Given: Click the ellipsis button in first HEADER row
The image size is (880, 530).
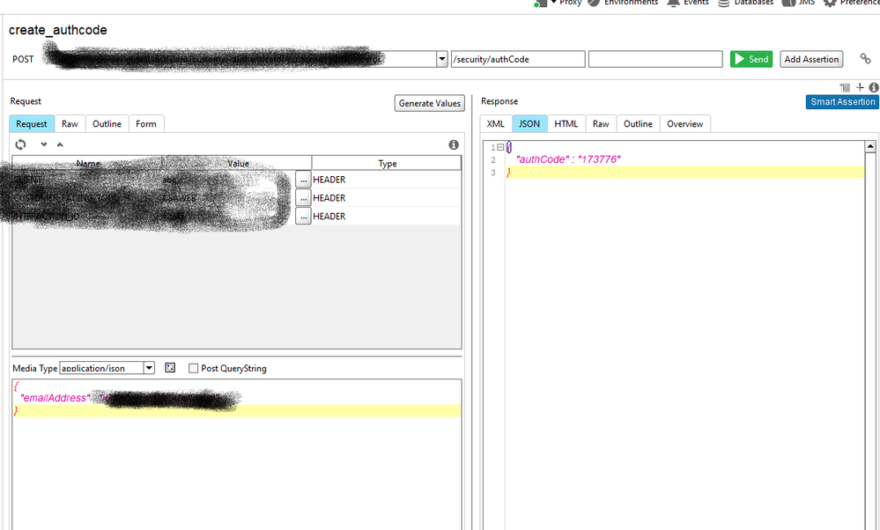Looking at the screenshot, I should [x=303, y=179].
